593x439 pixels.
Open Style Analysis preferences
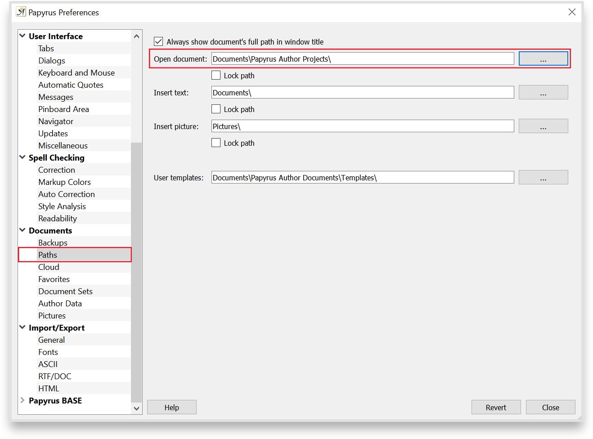[x=62, y=206]
